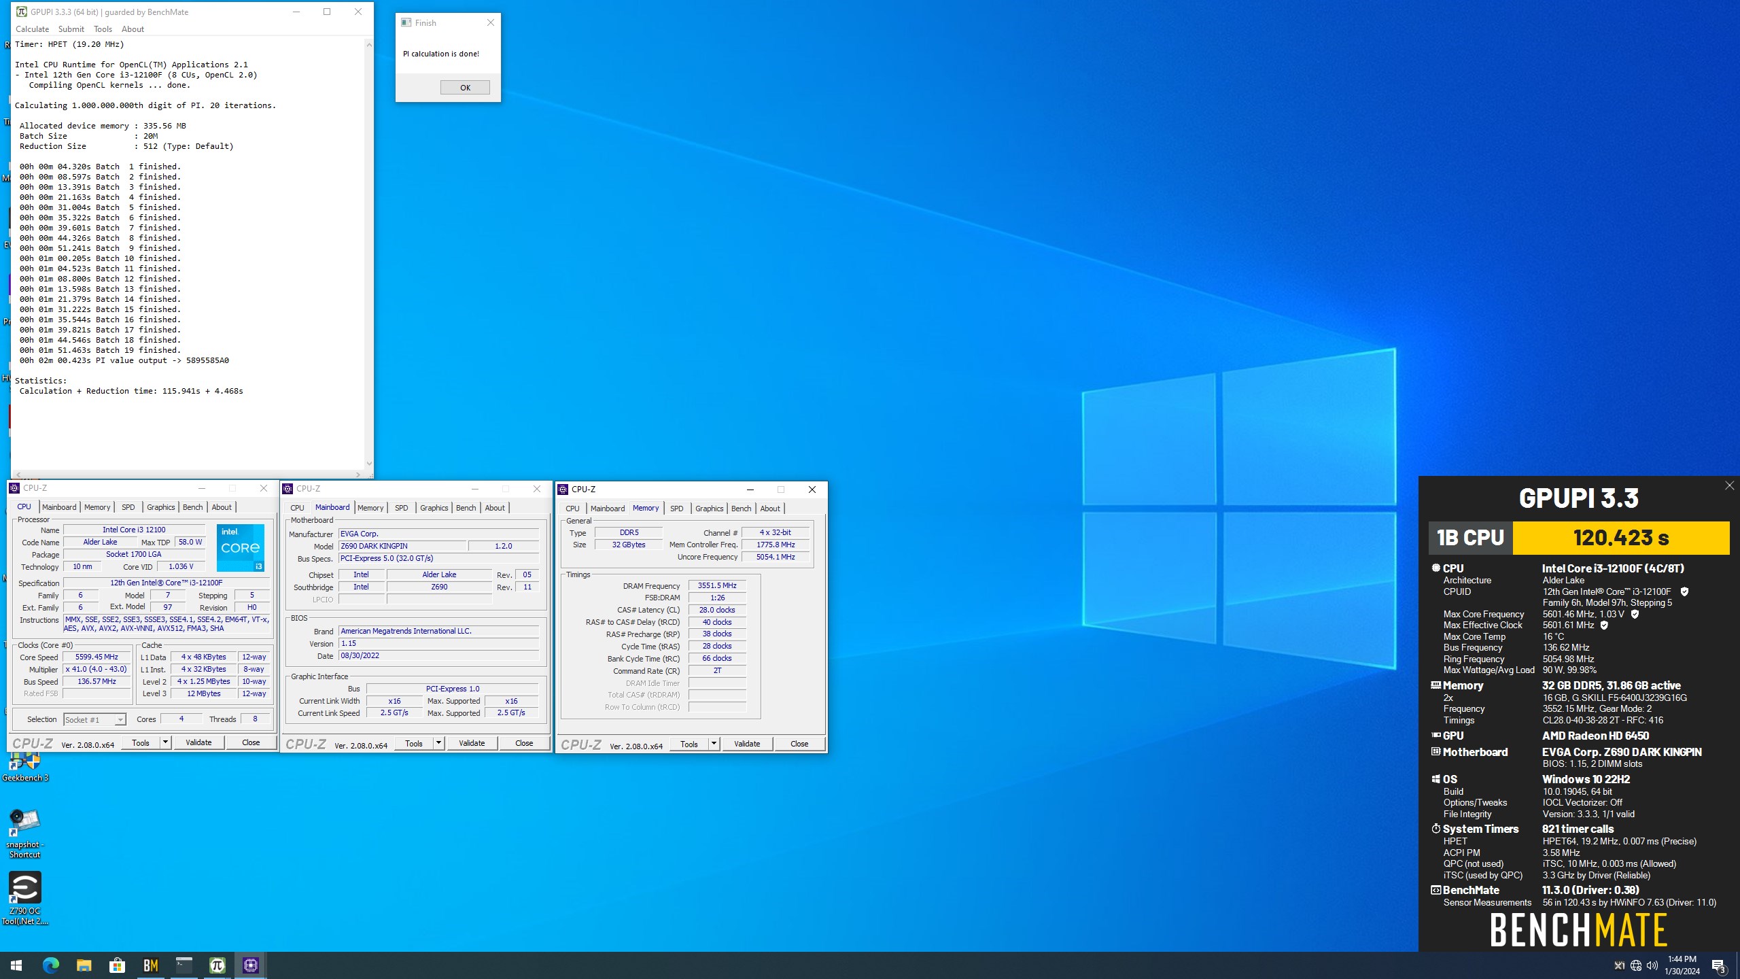Open File Explorer from taskbar

coord(84,965)
